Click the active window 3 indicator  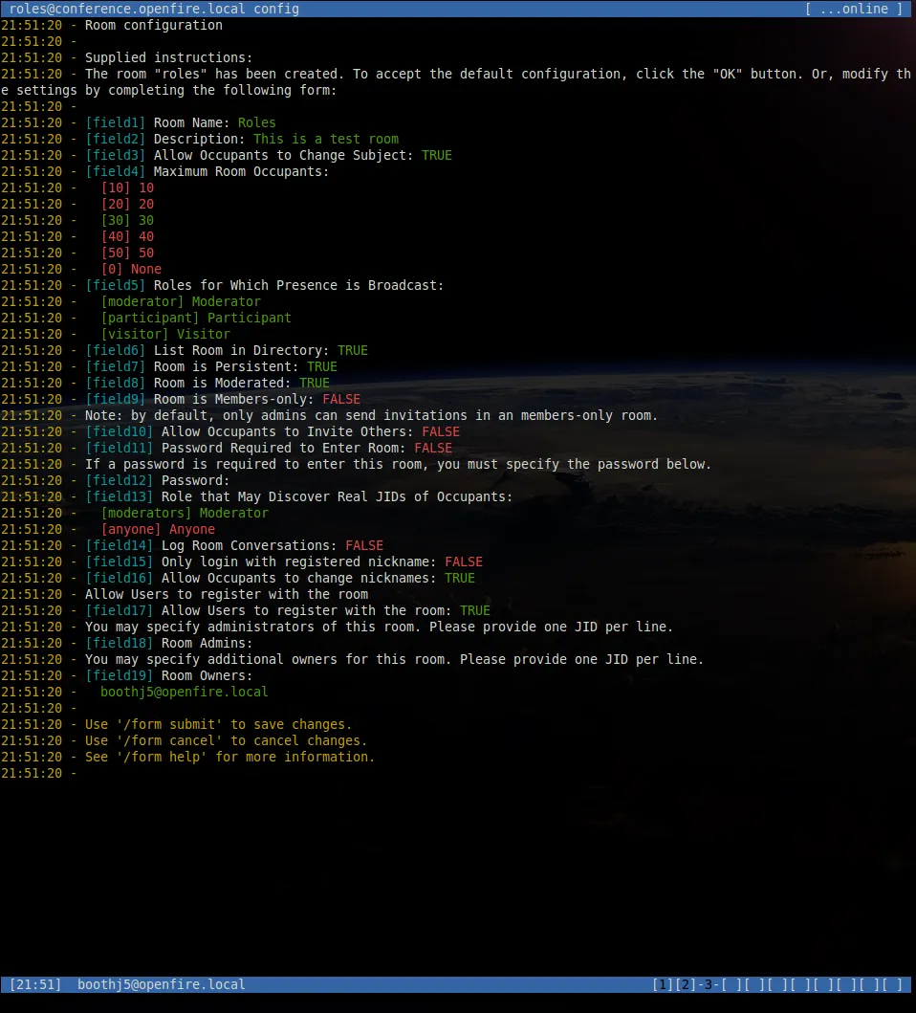708,984
